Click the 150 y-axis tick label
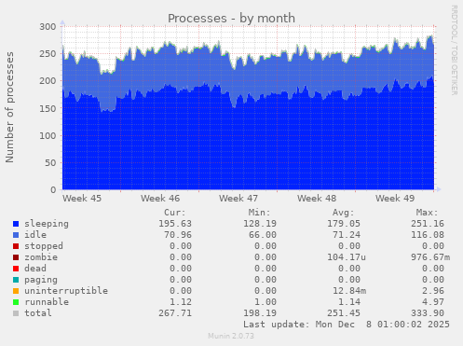Image resolution: width=463 pixels, height=346 pixels. pyautogui.click(x=48, y=108)
